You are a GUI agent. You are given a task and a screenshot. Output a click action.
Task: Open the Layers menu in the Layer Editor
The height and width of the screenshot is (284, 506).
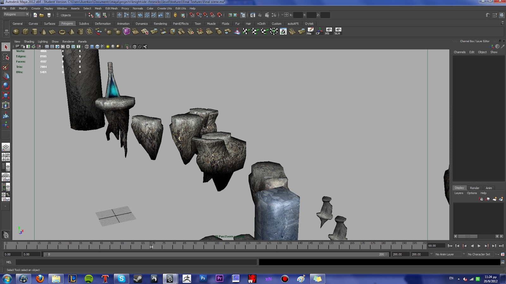pos(459,193)
